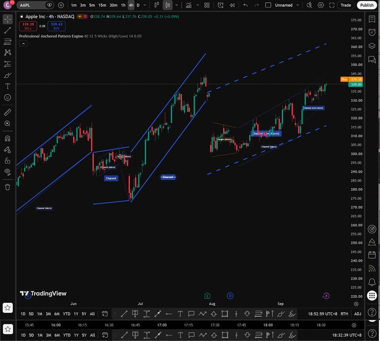The height and width of the screenshot is (341, 380).
Task: Open the indicators and strategies dialog
Action: (189, 5)
